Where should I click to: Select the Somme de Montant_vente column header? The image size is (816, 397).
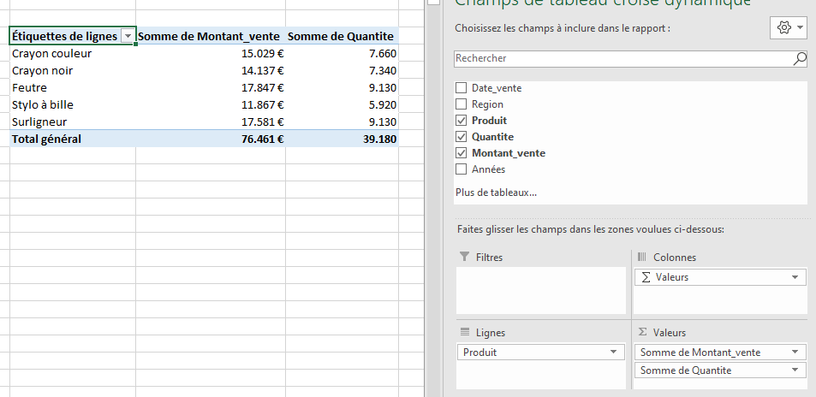pos(210,36)
